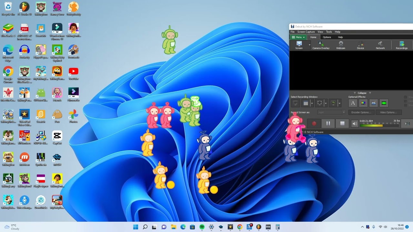Select the Mobizen desktop shortcut
Viewport: 413px width, 232px height.
pos(25,159)
